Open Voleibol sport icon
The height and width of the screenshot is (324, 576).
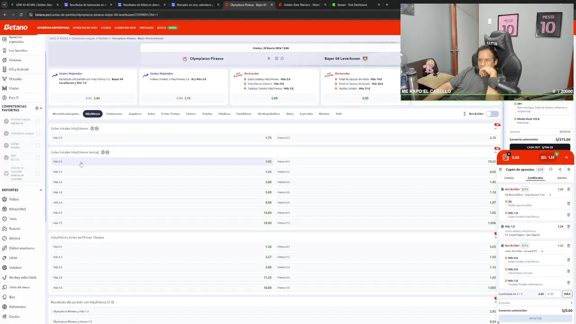tap(5, 268)
